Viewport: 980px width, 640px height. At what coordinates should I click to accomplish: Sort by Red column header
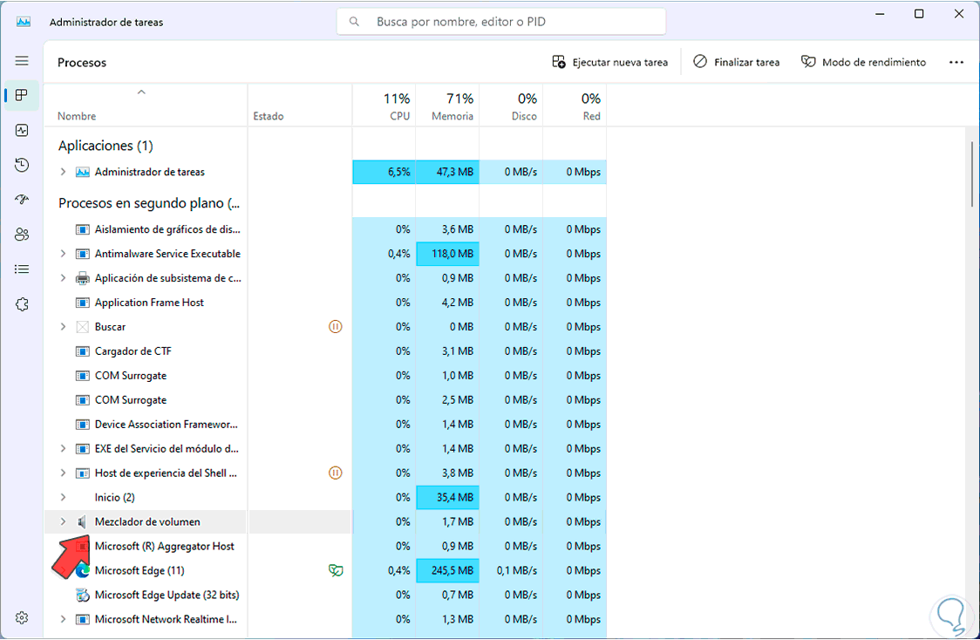pos(575,105)
